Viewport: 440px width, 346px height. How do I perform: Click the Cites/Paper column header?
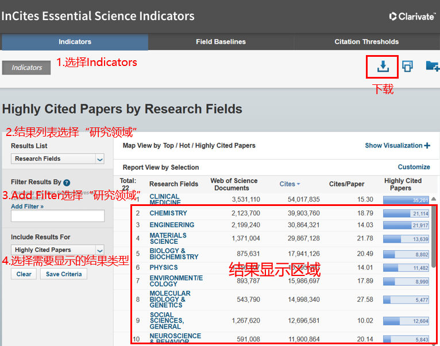(346, 184)
